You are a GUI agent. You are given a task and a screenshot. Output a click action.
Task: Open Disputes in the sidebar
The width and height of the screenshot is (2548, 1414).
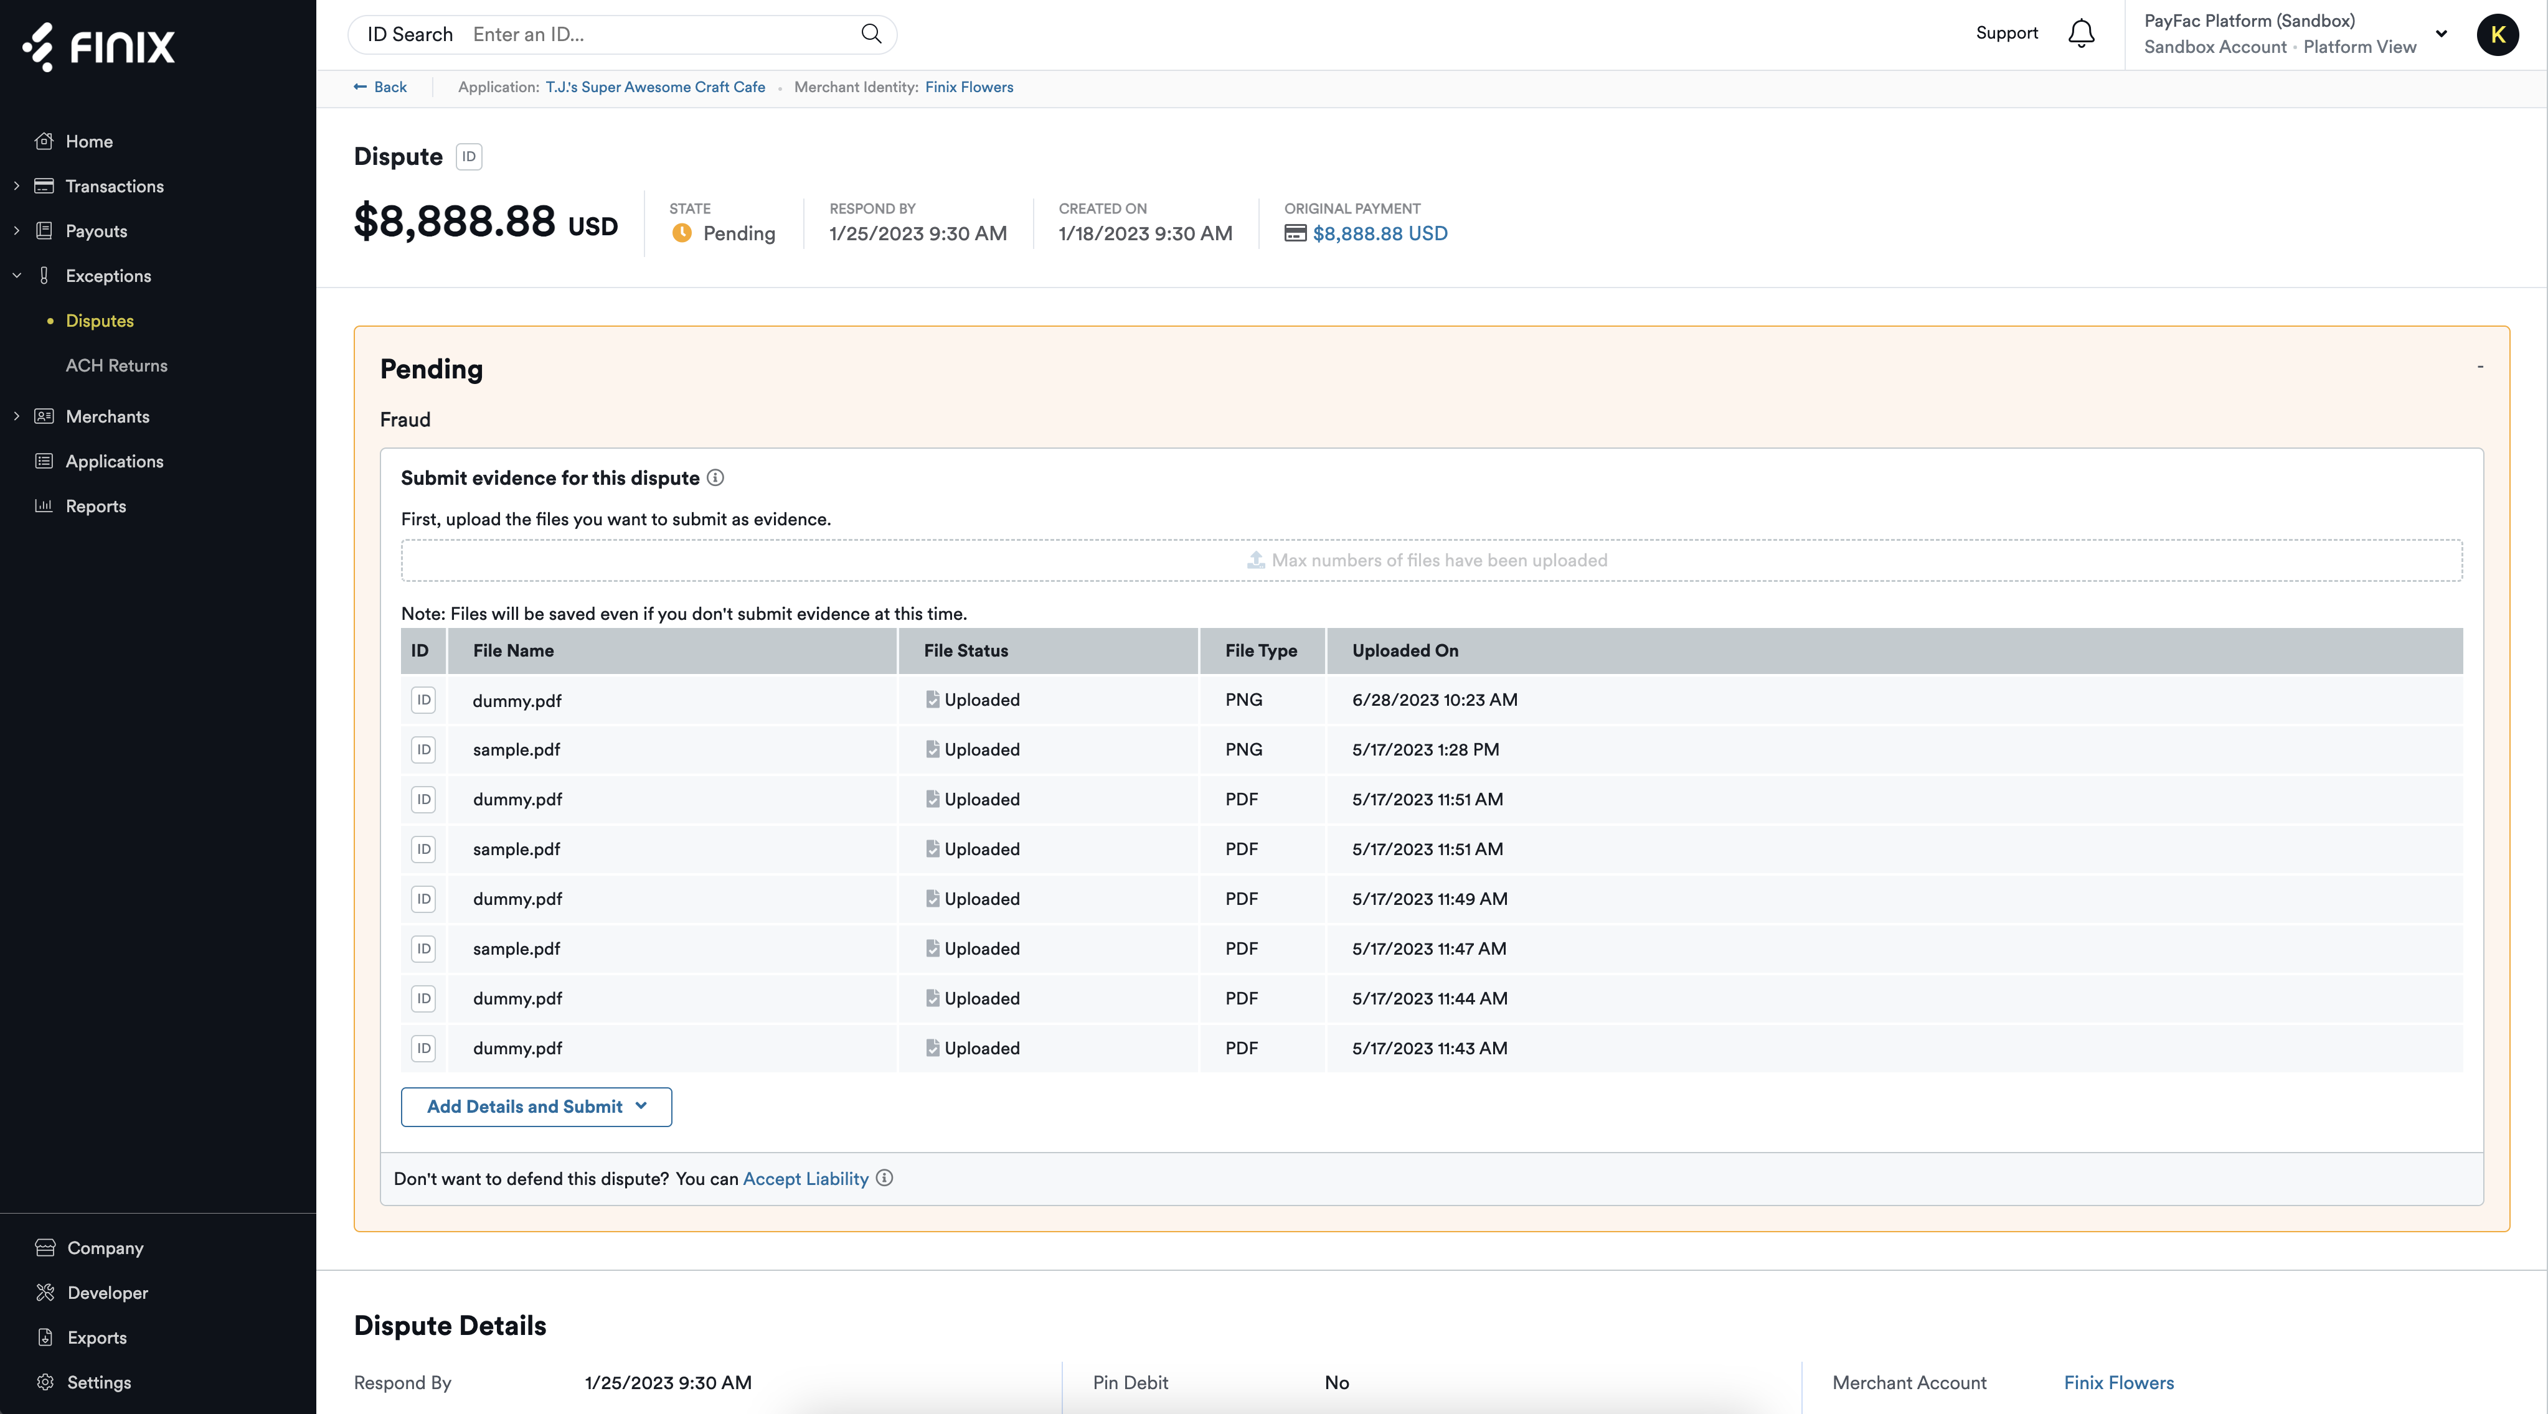click(100, 321)
